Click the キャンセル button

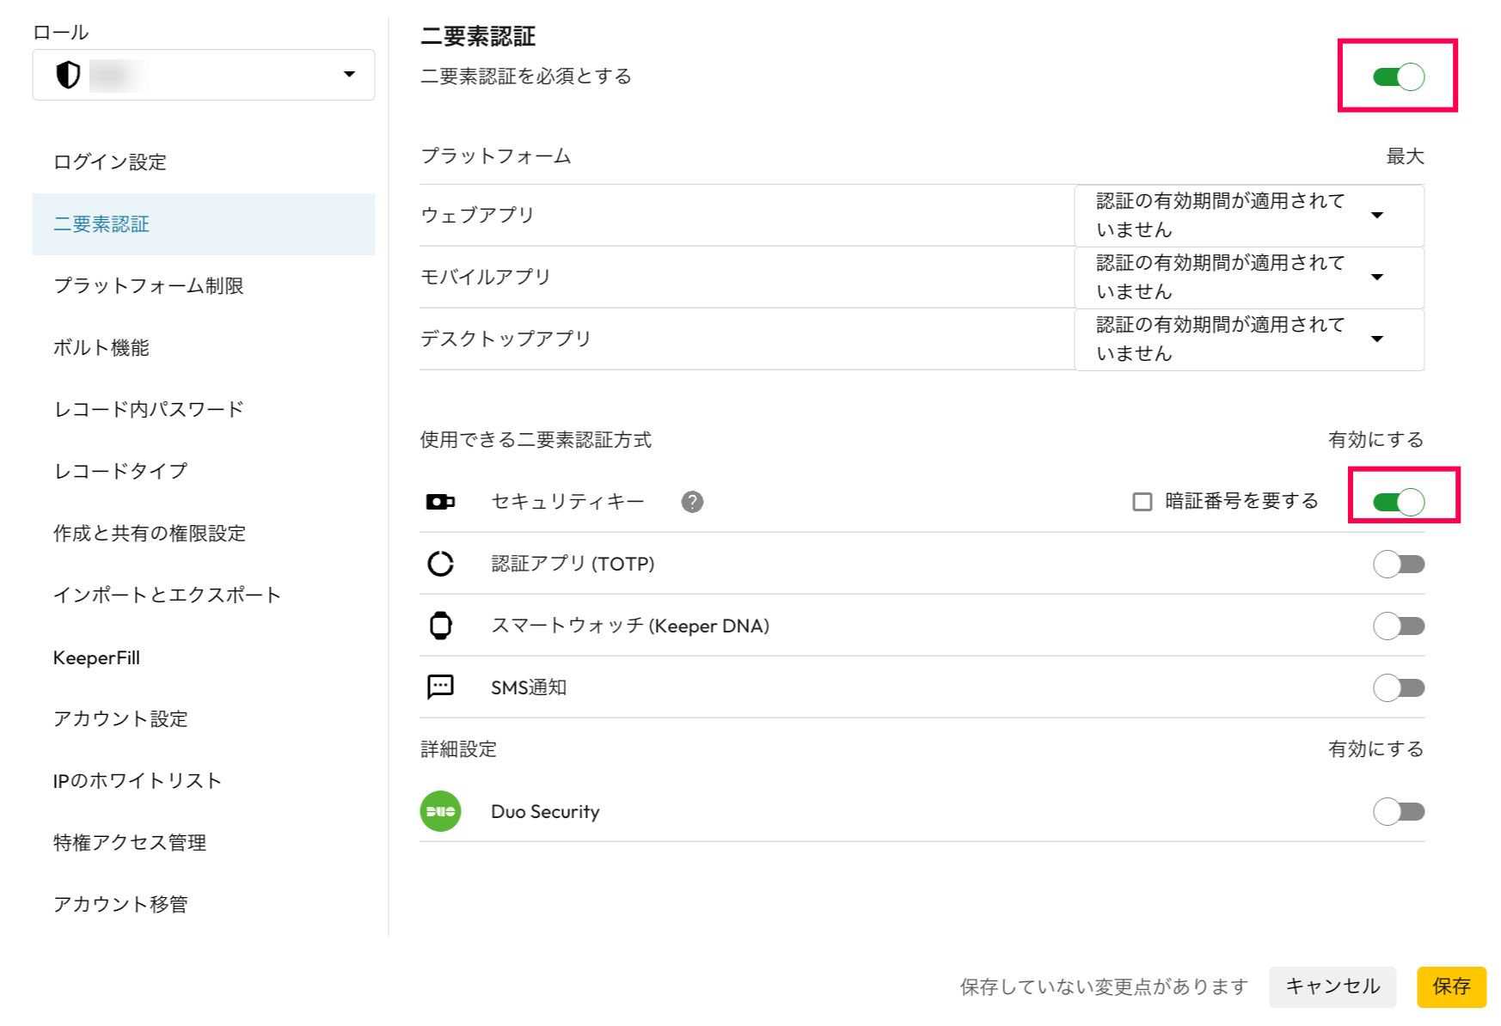click(1333, 986)
